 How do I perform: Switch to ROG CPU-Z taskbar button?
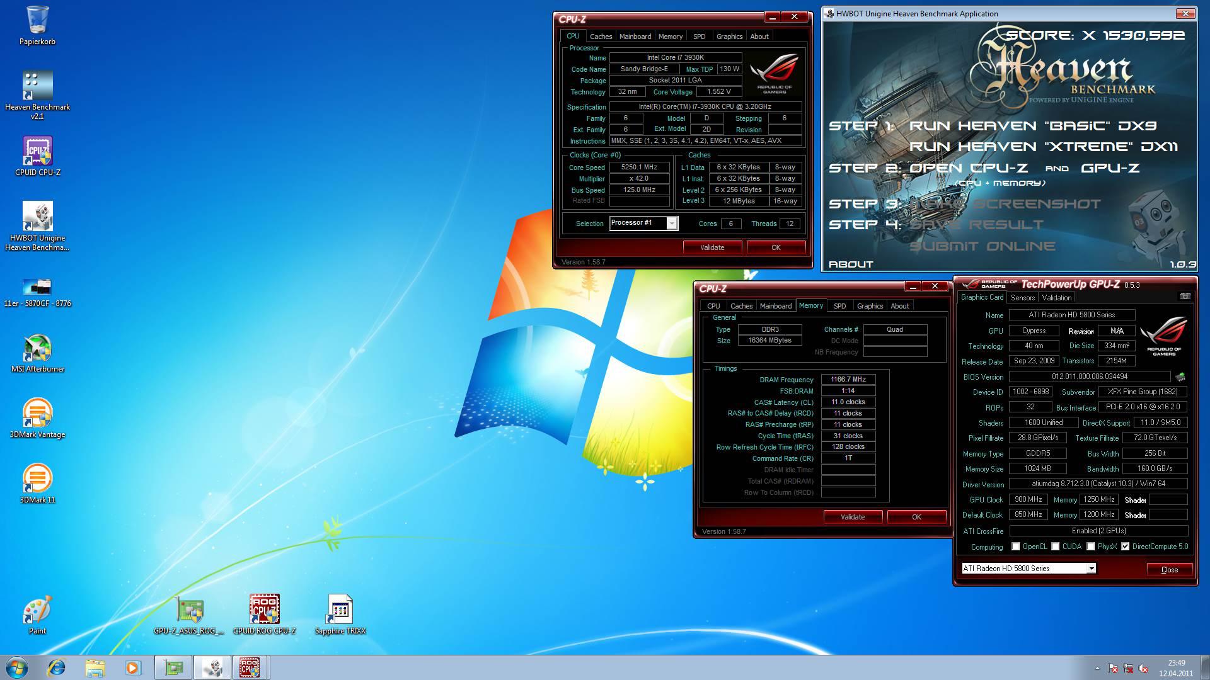click(250, 667)
